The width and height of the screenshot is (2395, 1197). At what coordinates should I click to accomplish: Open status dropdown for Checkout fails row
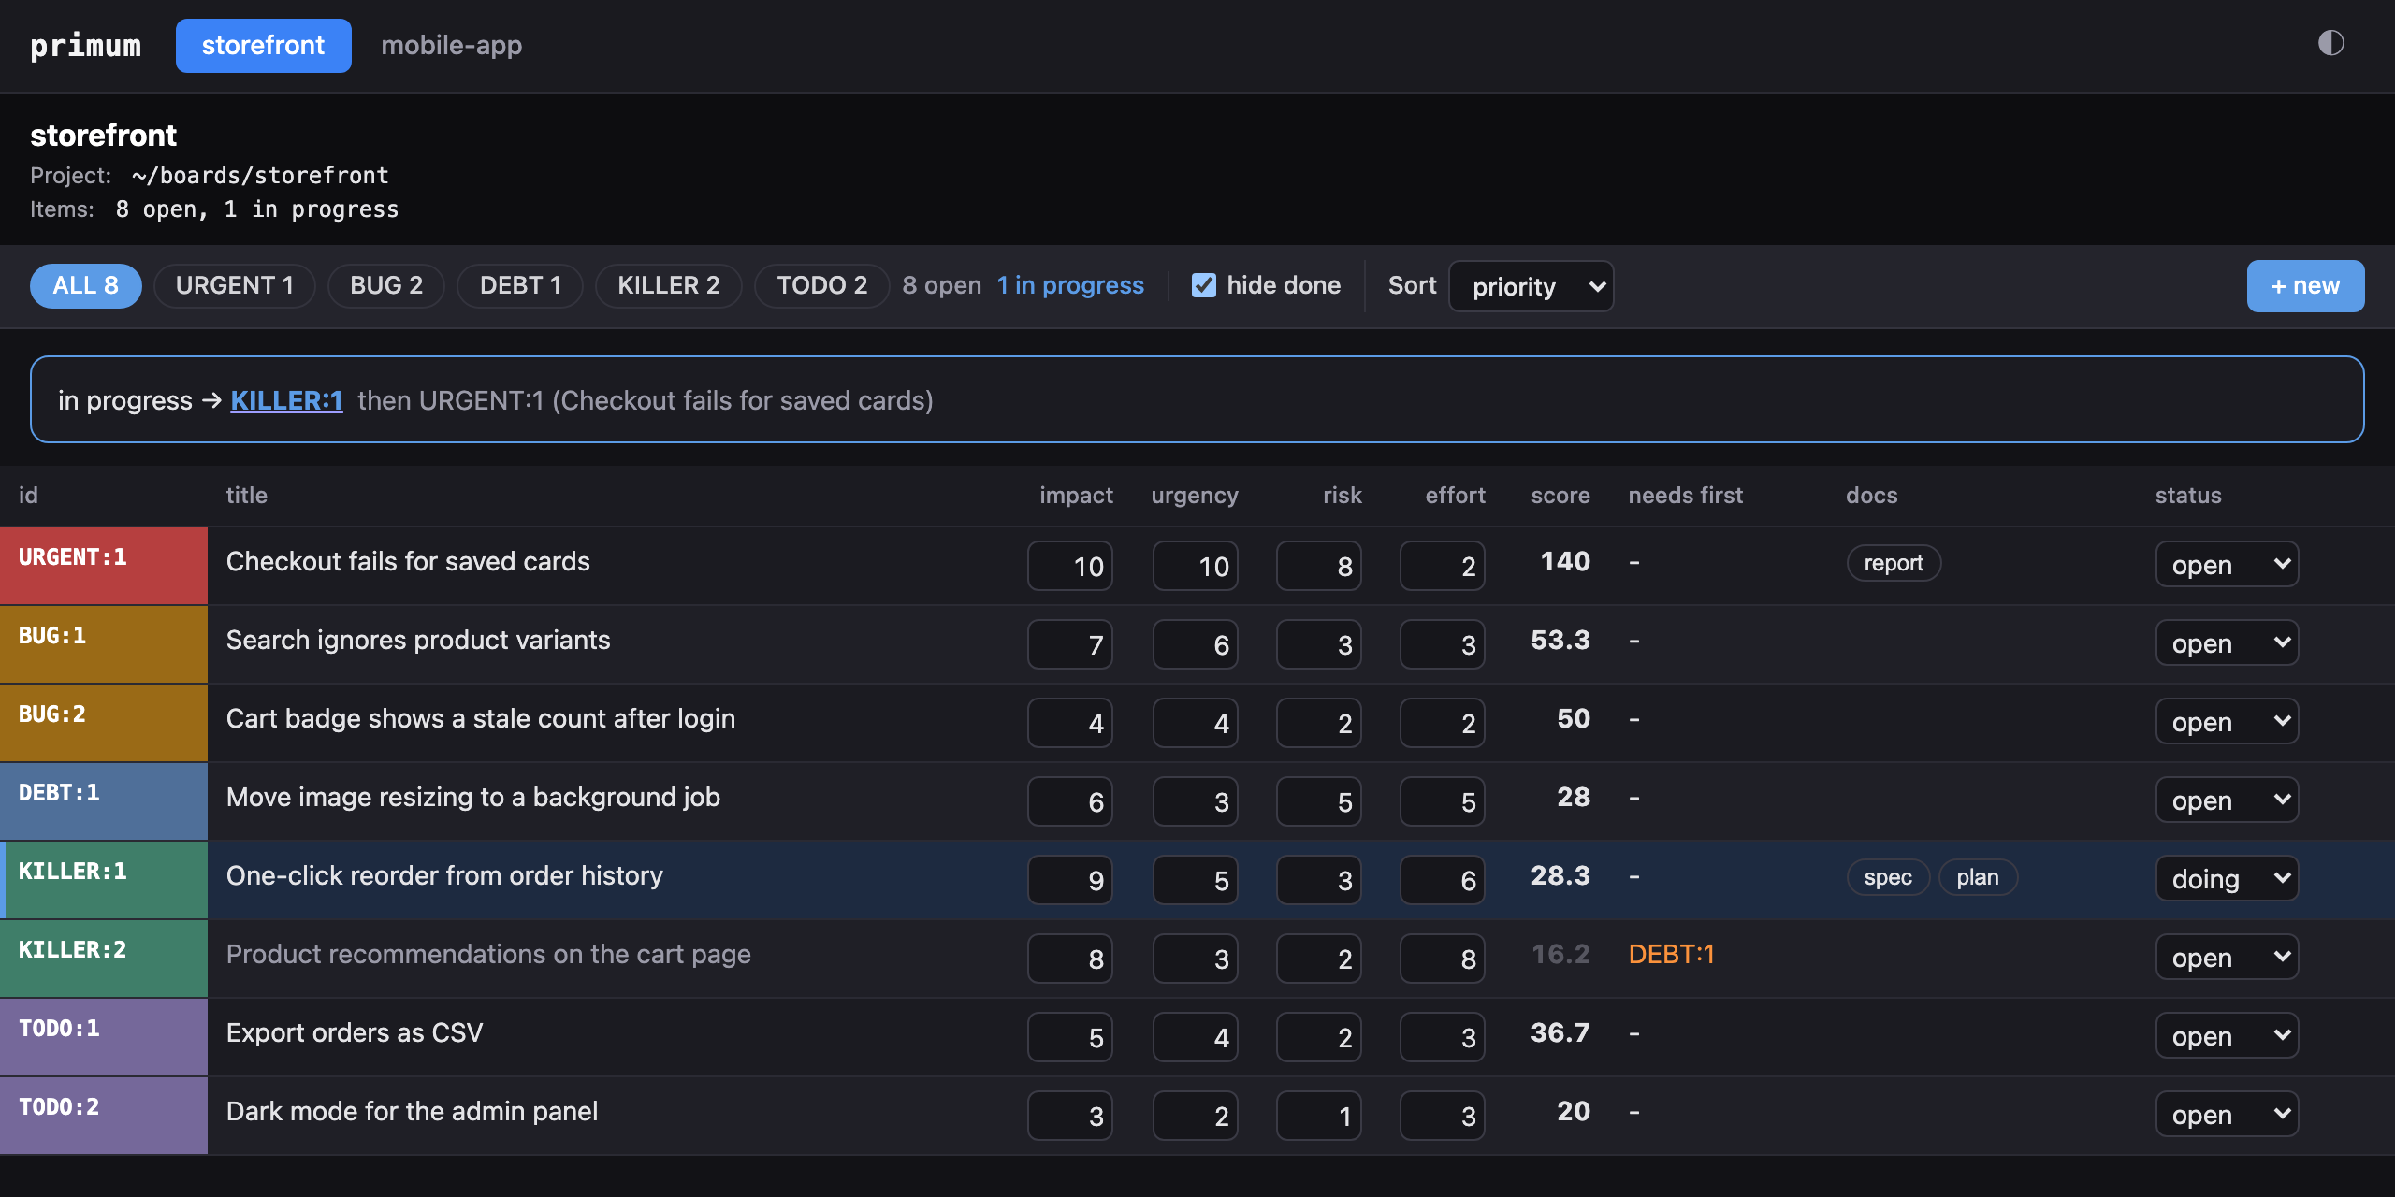pyautogui.click(x=2227, y=564)
